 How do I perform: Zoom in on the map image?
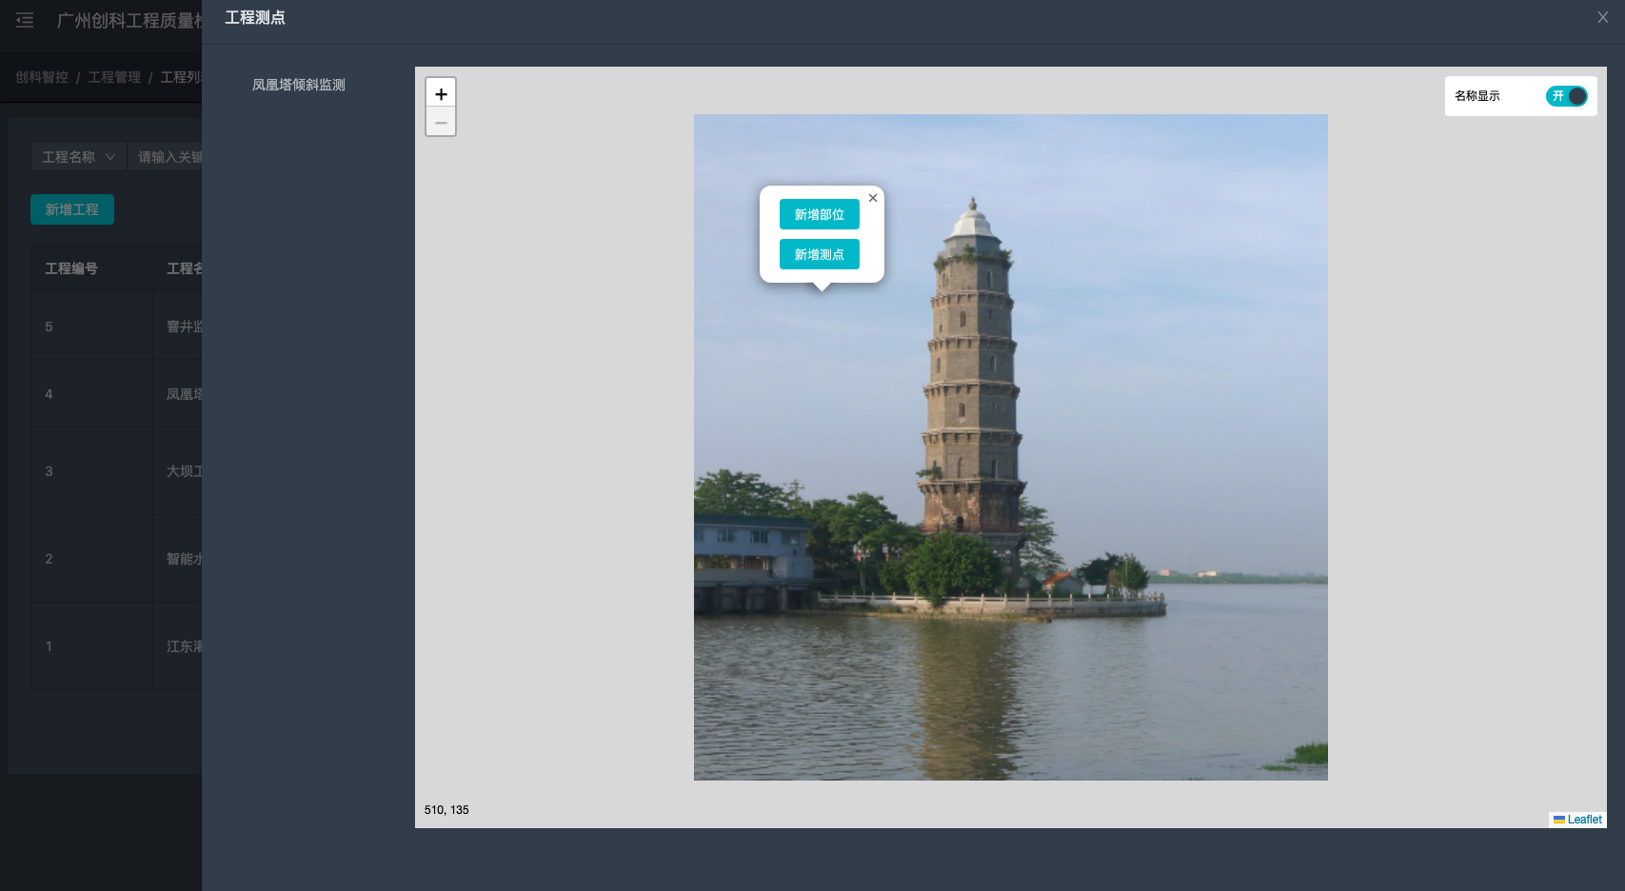pyautogui.click(x=441, y=93)
